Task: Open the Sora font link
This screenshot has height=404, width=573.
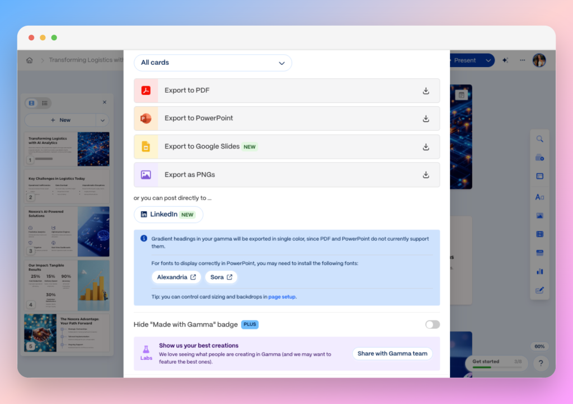Action: click(221, 277)
